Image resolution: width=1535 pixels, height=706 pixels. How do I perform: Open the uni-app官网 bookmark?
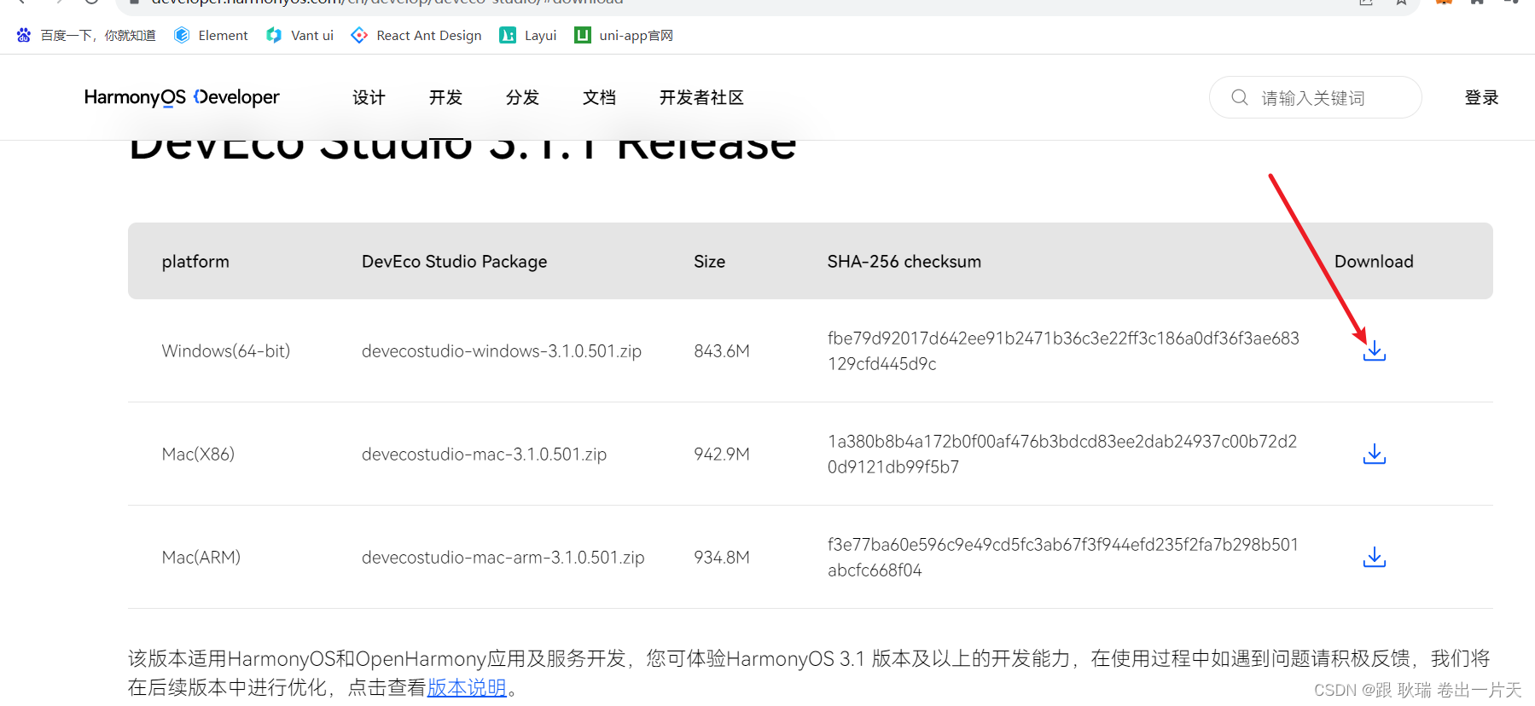[624, 35]
